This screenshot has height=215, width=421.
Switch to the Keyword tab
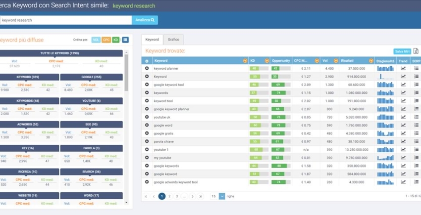[152, 40]
